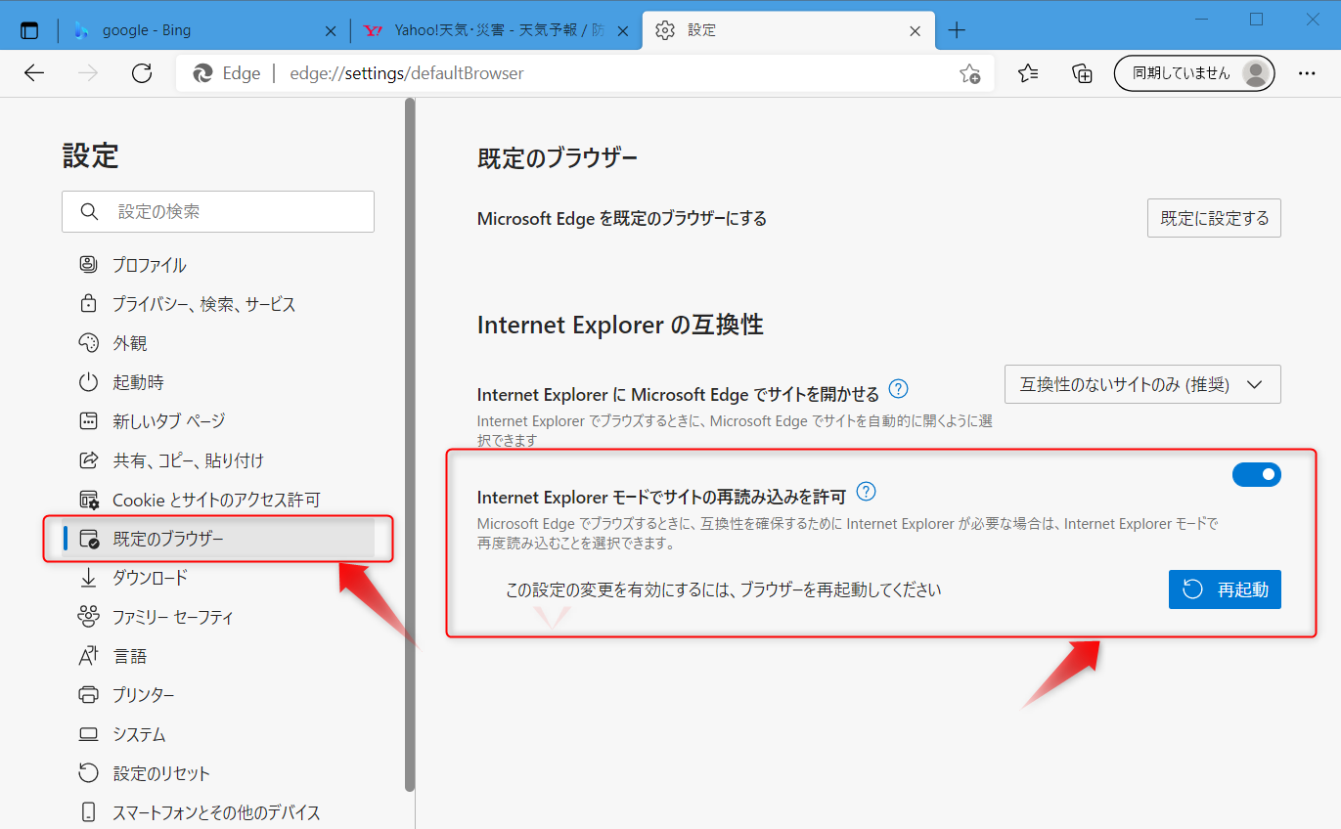Reload the page with refresh icon
The height and width of the screenshot is (829, 1341).
click(x=142, y=73)
